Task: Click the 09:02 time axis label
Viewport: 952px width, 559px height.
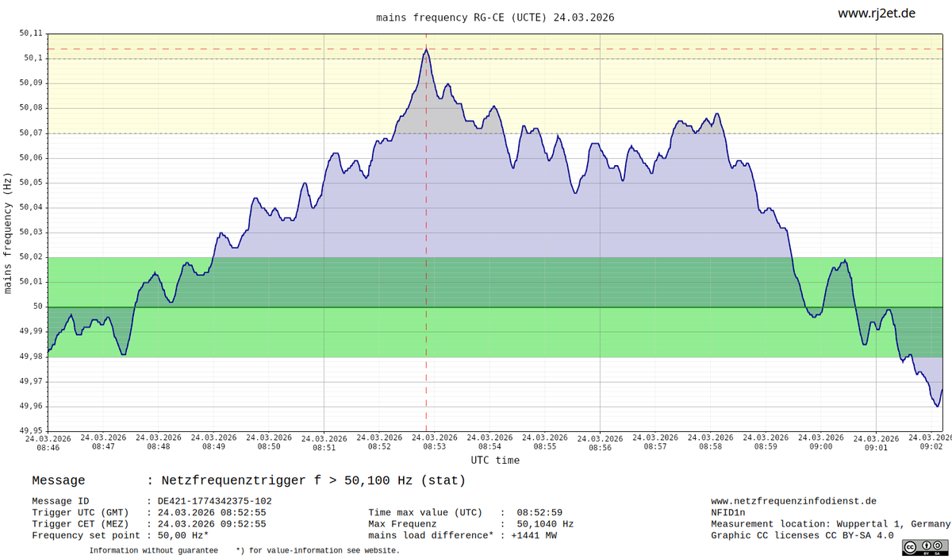Action: 930,441
